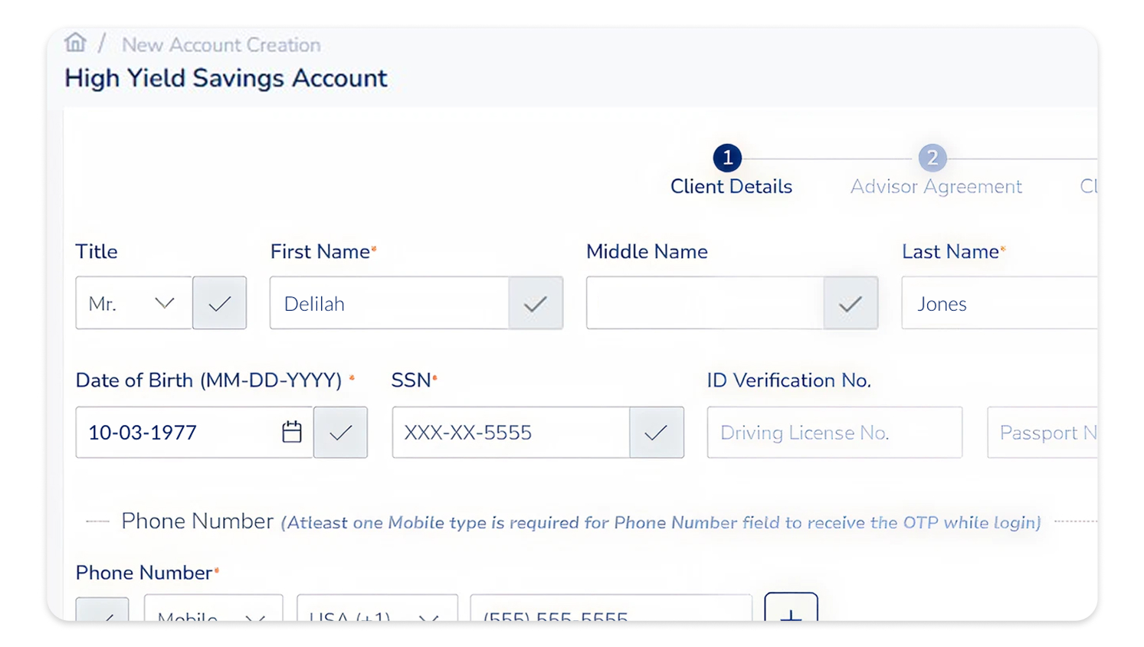Select the Client Details step label
1144x647 pixels.
pos(731,187)
